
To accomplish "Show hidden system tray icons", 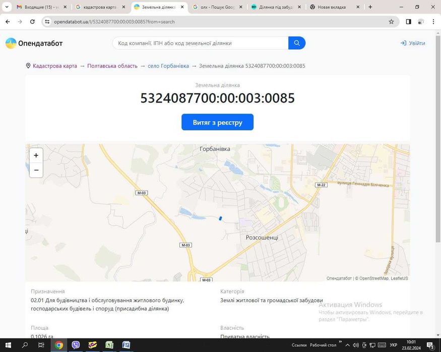I will pos(348,345).
